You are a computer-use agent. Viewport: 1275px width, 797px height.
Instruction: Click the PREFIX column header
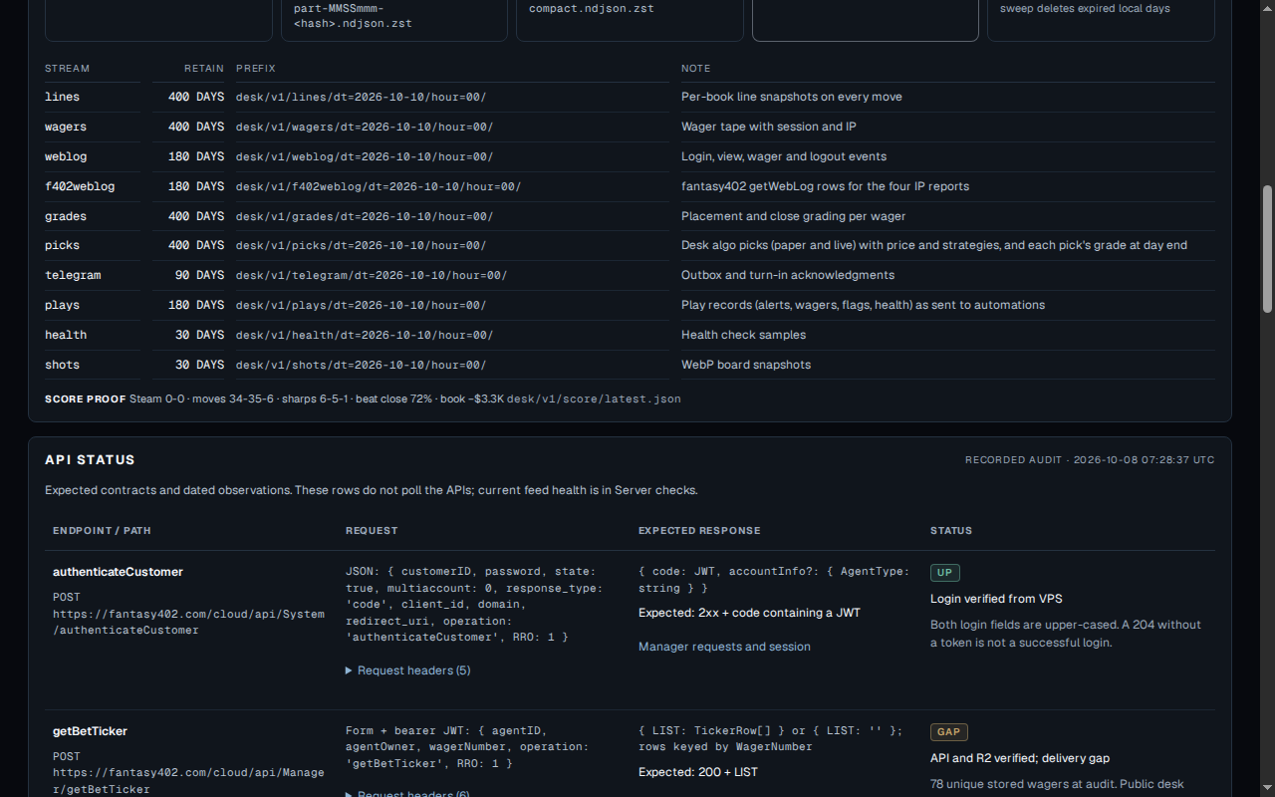click(x=256, y=69)
